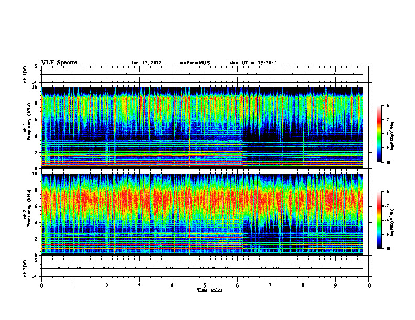
Task: Click the "10" tick label on time axis
Action: pyautogui.click(x=368, y=285)
